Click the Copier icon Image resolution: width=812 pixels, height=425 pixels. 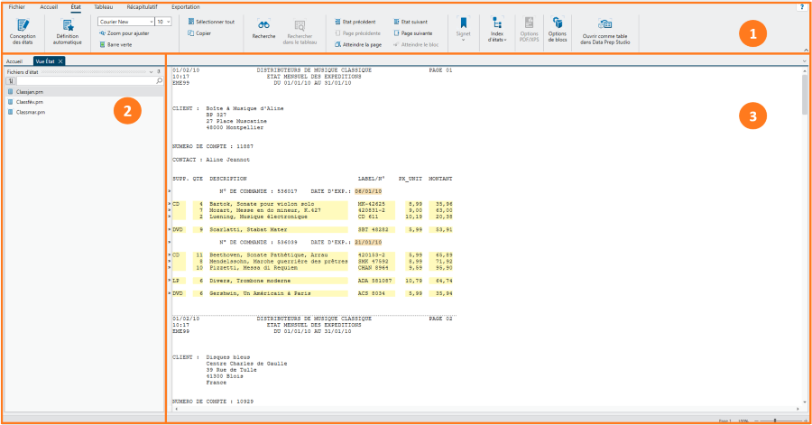201,32
